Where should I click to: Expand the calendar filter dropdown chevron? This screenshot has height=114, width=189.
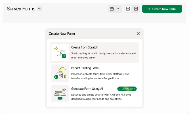coord(118,9)
